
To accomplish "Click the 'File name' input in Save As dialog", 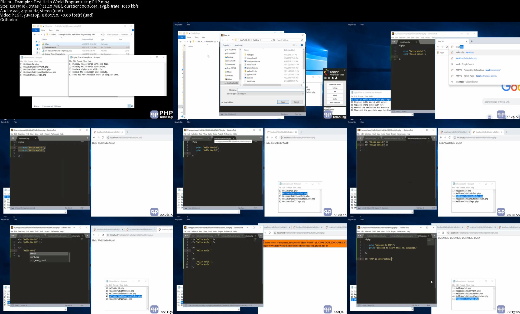I will tap(271, 90).
